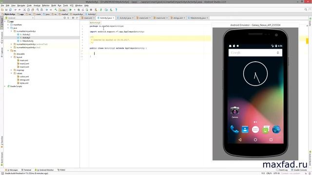Open the Refactor menu
Image resolution: width=312 pixels, height=175 pixels.
click(x=46, y=5)
